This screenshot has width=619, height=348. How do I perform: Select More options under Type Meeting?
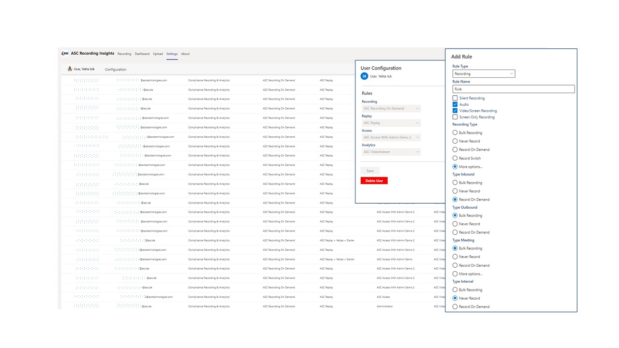[455, 274]
